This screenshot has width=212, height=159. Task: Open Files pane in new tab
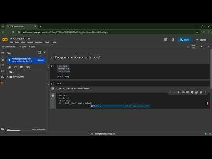(39, 53)
